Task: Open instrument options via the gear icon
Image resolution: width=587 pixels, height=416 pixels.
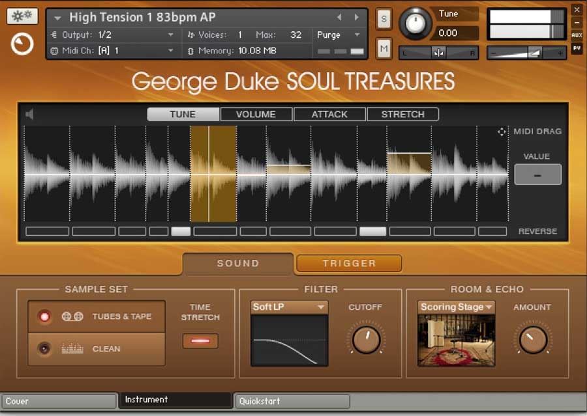Action: tap(22, 16)
